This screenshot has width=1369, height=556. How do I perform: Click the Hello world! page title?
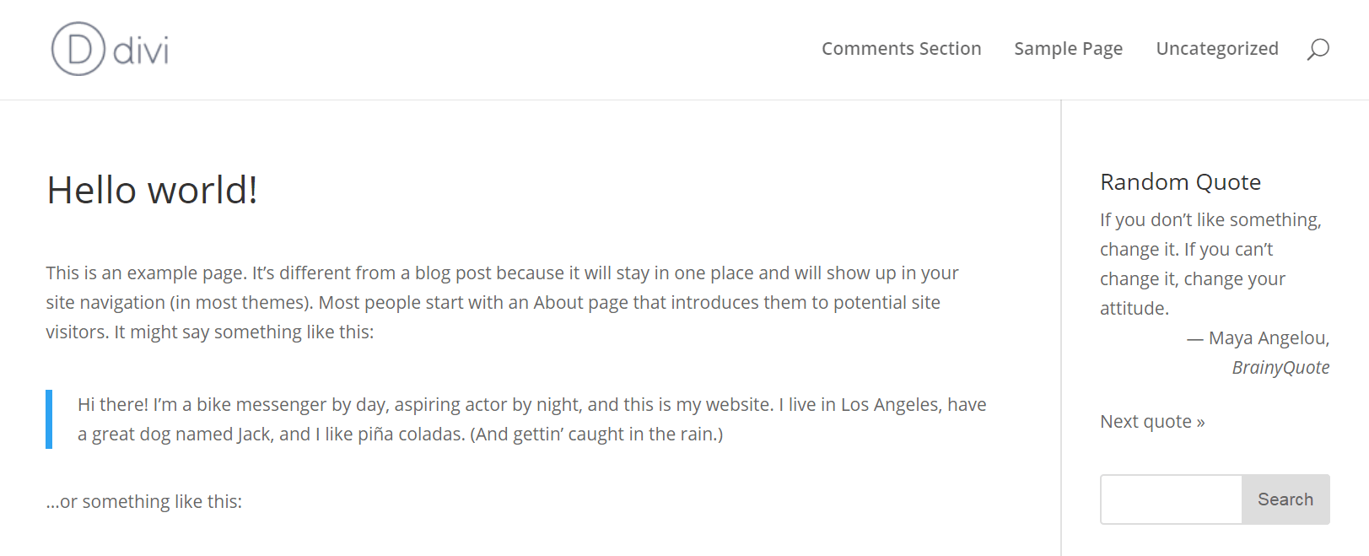[x=153, y=191]
